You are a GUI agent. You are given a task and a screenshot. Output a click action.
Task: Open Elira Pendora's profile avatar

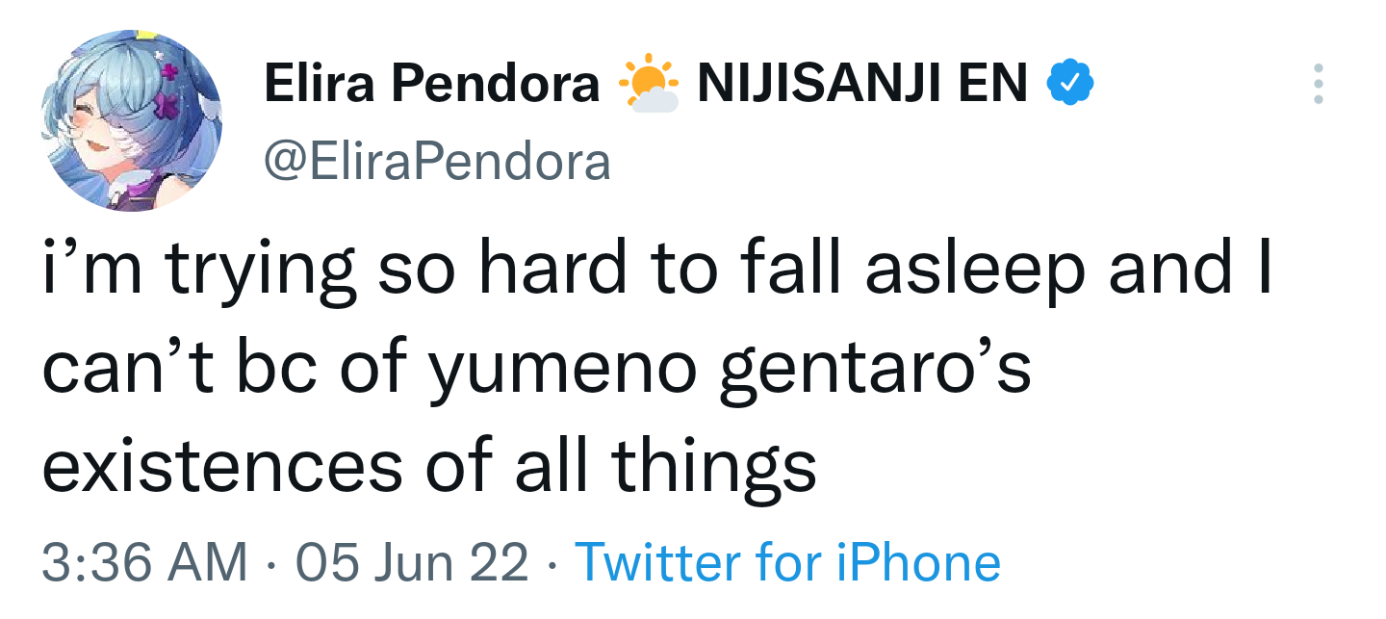[x=131, y=120]
